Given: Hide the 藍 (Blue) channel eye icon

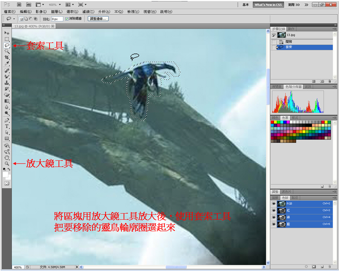Looking at the screenshot, I should click(x=274, y=224).
